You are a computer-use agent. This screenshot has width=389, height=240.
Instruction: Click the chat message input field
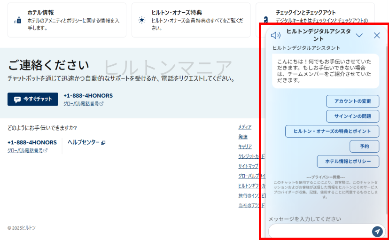pos(320,232)
